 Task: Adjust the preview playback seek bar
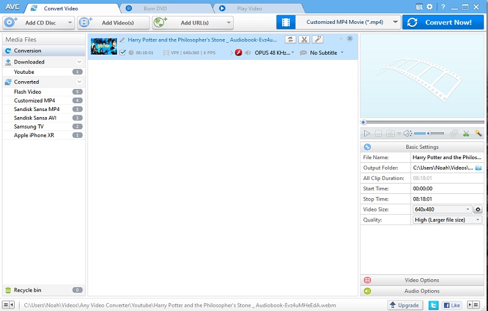(422, 122)
